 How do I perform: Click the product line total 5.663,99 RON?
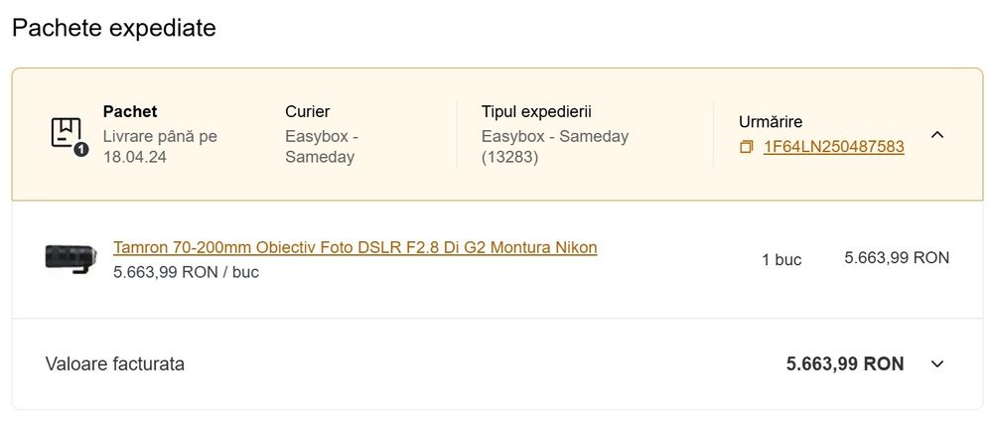click(x=897, y=258)
